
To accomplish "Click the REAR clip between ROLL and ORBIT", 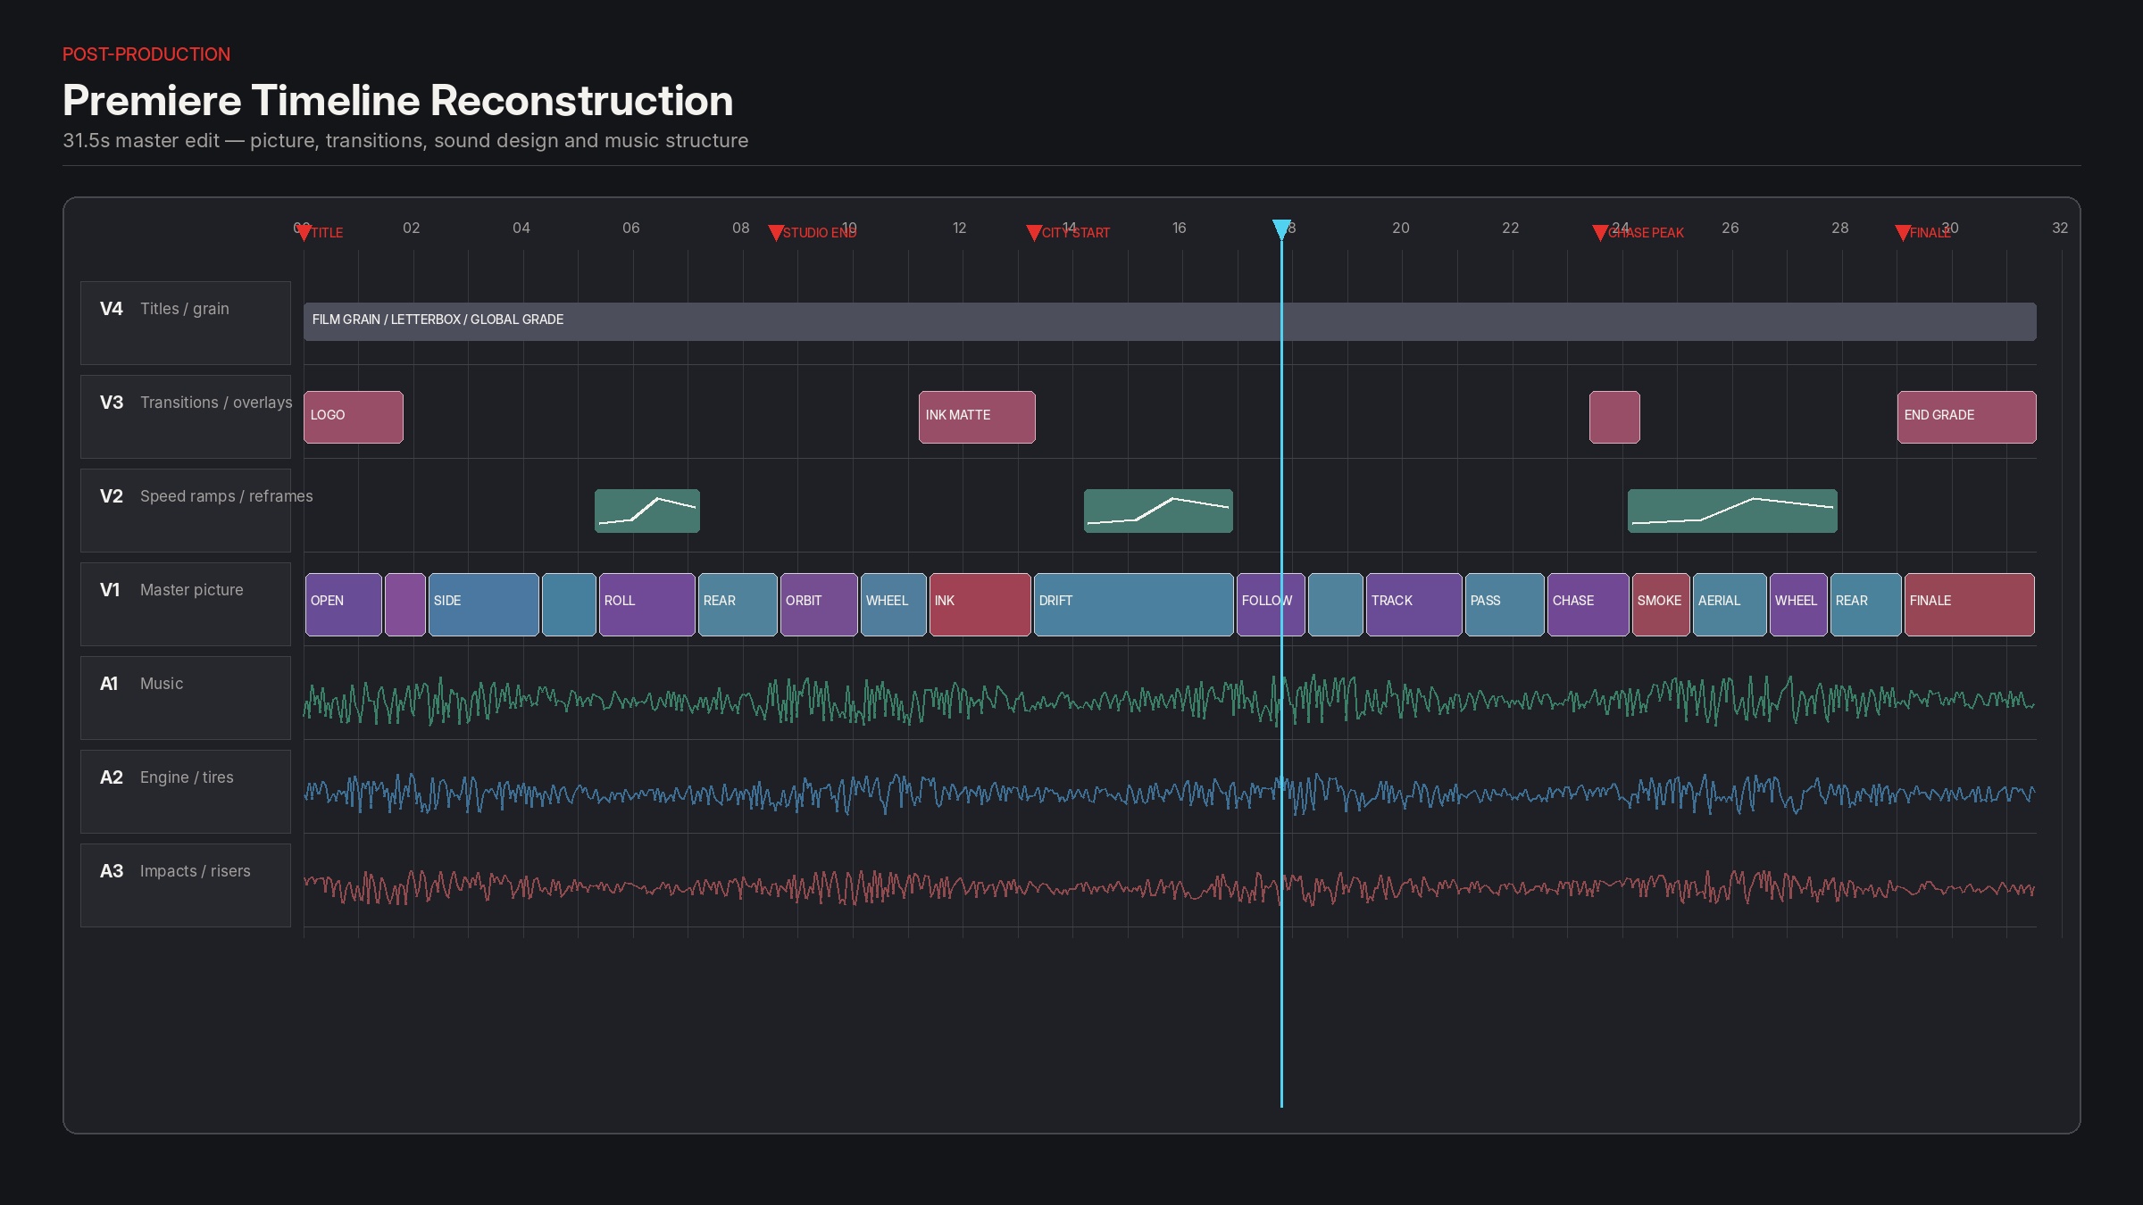I will point(738,604).
